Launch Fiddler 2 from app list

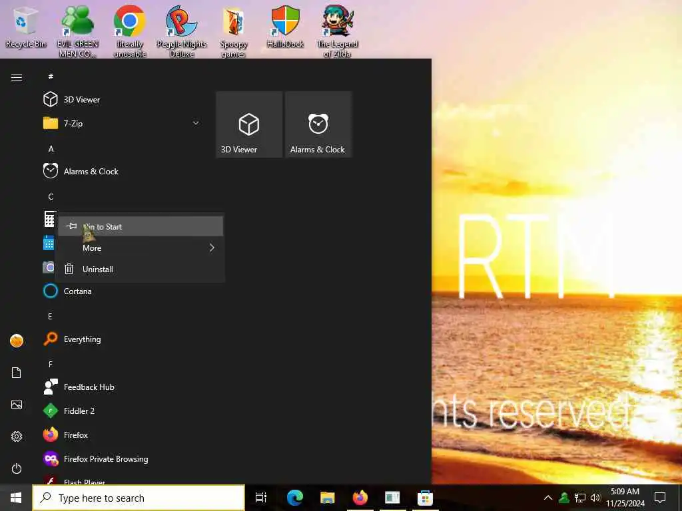[122, 411]
